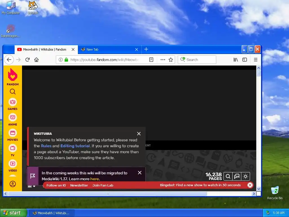Go back with the browser back arrow
The height and width of the screenshot is (217, 289).
coord(9,60)
